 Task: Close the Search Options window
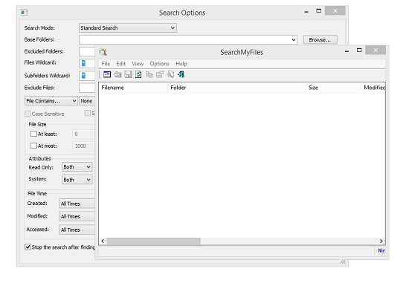335,10
